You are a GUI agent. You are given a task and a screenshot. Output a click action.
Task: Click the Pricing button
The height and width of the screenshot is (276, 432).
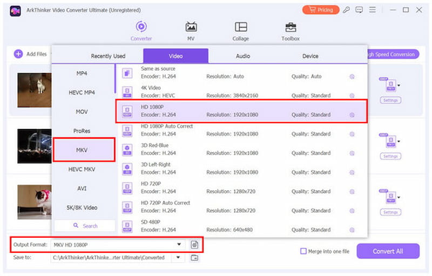[321, 10]
